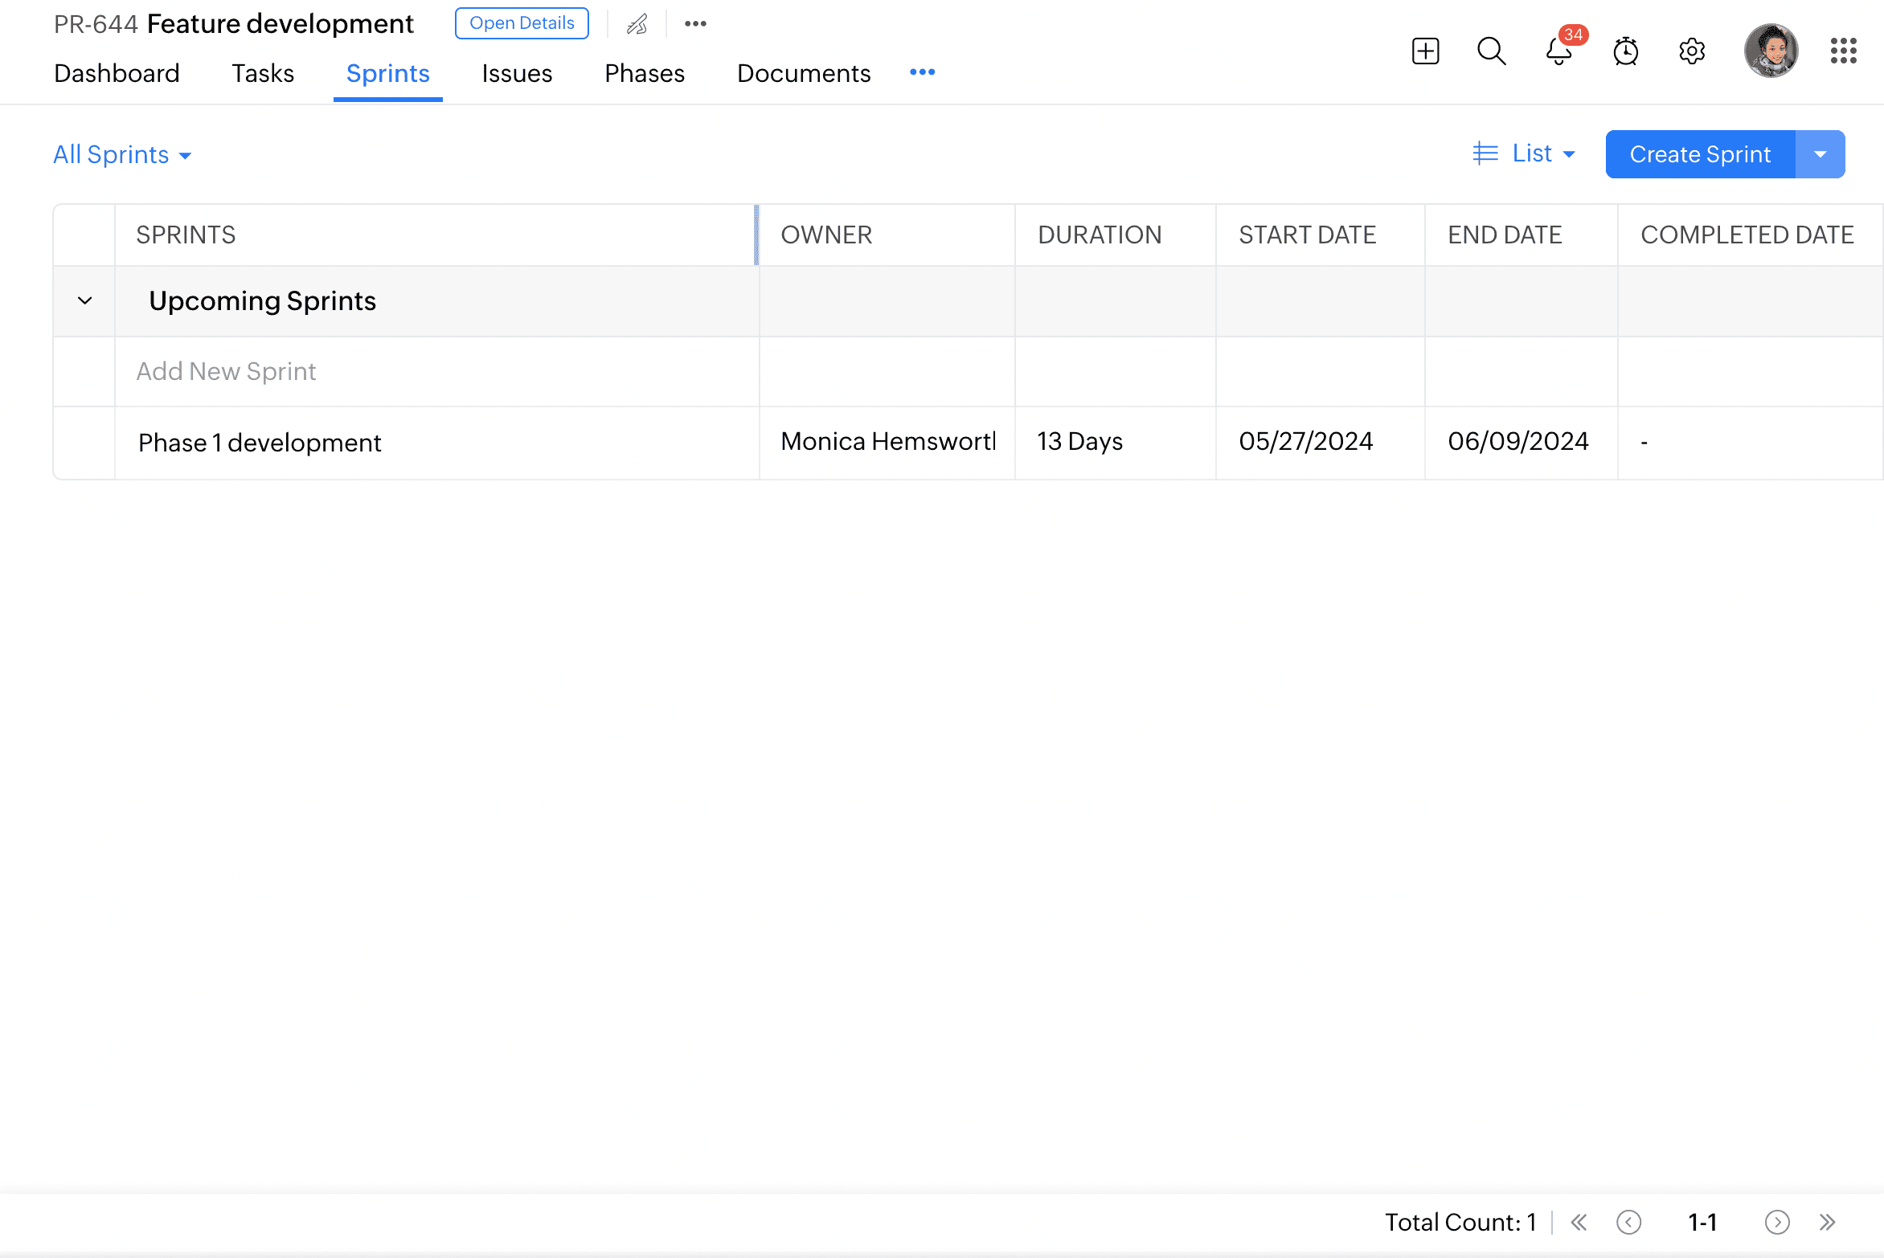
Task: Switch to the Issues tab
Action: pyautogui.click(x=517, y=73)
